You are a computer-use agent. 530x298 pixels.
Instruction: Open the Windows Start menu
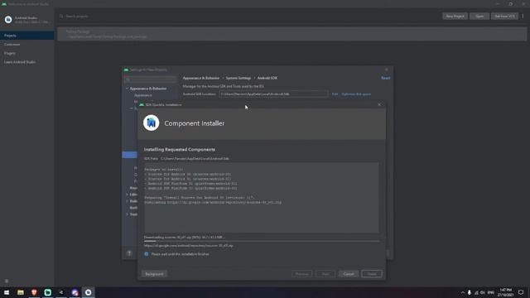click(7, 292)
